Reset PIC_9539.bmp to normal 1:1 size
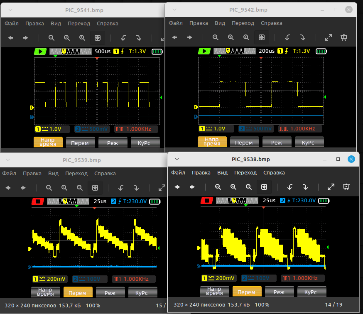This screenshot has width=363, height=314. pos(80,188)
